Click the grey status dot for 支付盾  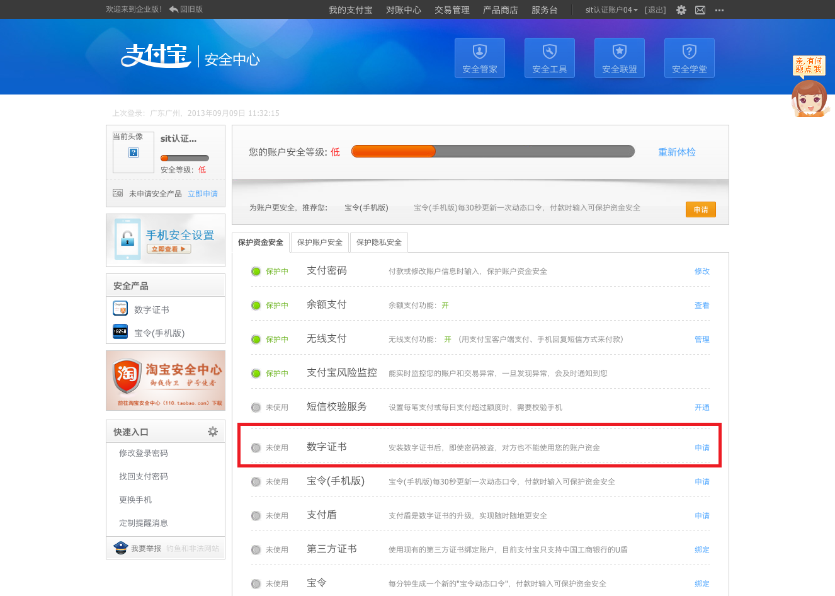click(256, 516)
